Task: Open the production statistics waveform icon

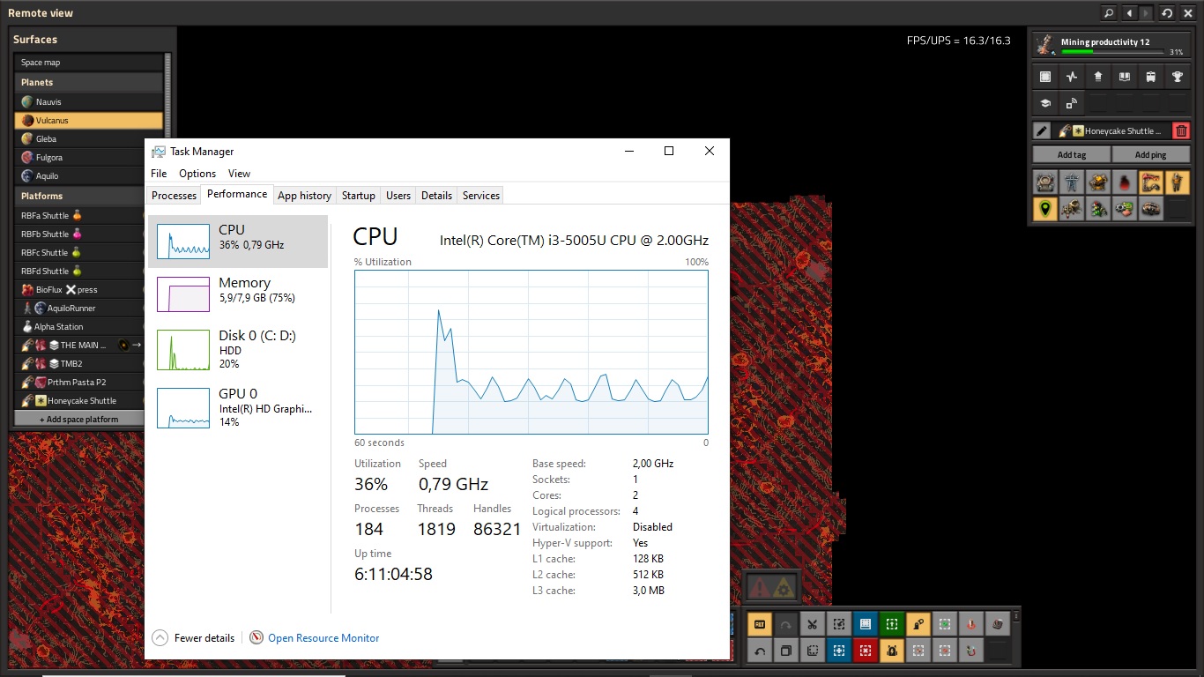Action: pos(1072,77)
